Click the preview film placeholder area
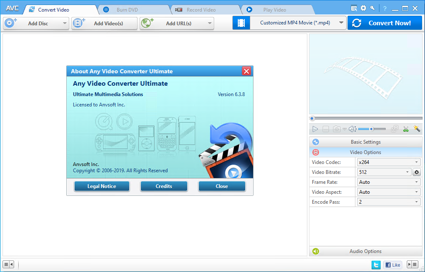The image size is (425, 272). (x=366, y=74)
